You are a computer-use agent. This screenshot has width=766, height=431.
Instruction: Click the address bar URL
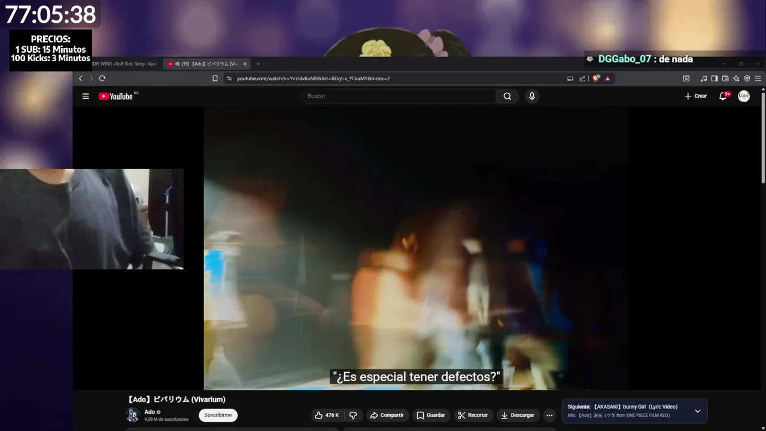(x=313, y=78)
